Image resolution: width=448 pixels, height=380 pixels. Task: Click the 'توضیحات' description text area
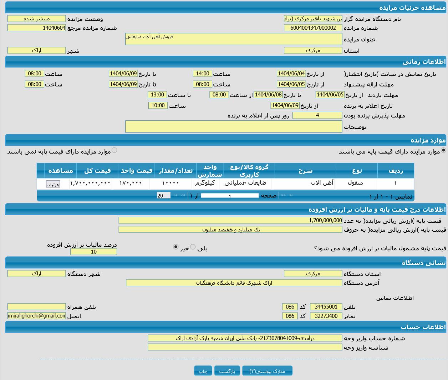tap(233, 126)
